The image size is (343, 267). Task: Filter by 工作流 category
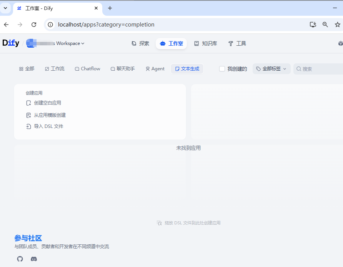pos(55,69)
